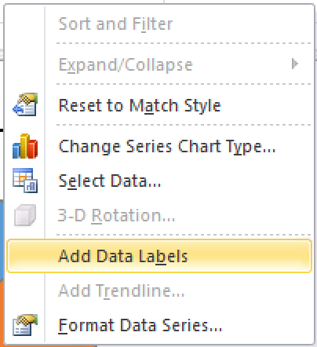Choose the Select Data... menu entry
This screenshot has width=317, height=347.
(110, 181)
